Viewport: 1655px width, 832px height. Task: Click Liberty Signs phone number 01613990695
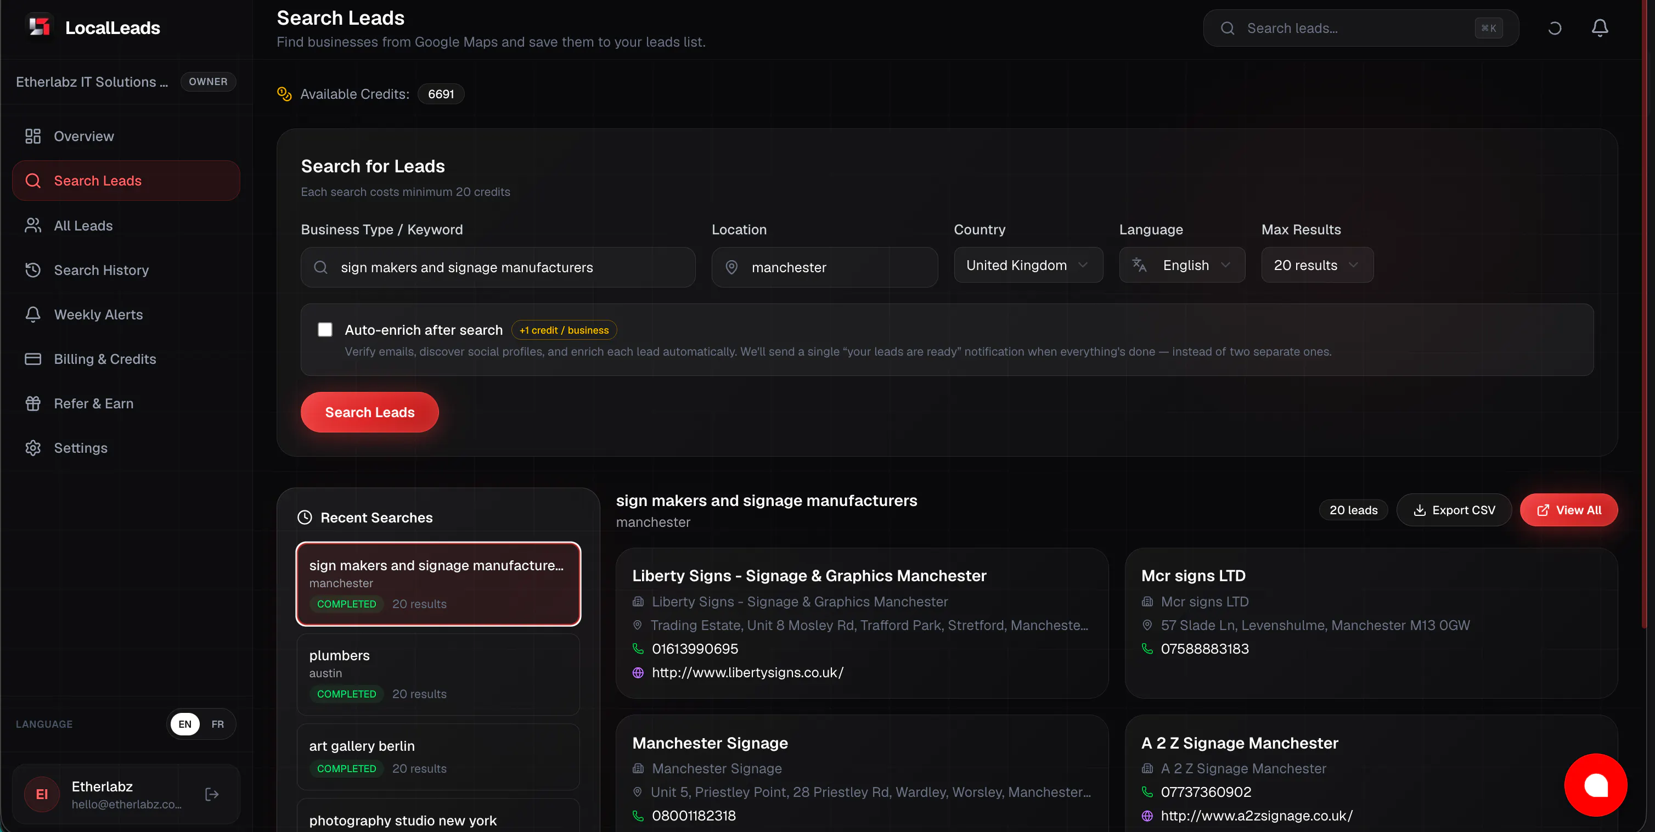pos(695,649)
